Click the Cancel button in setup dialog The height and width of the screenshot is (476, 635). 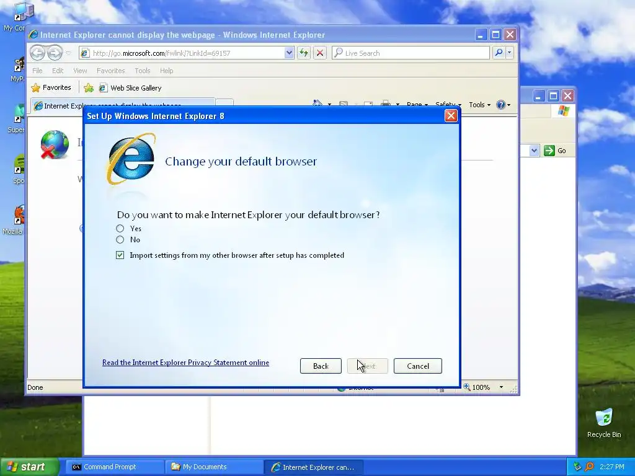coord(417,366)
